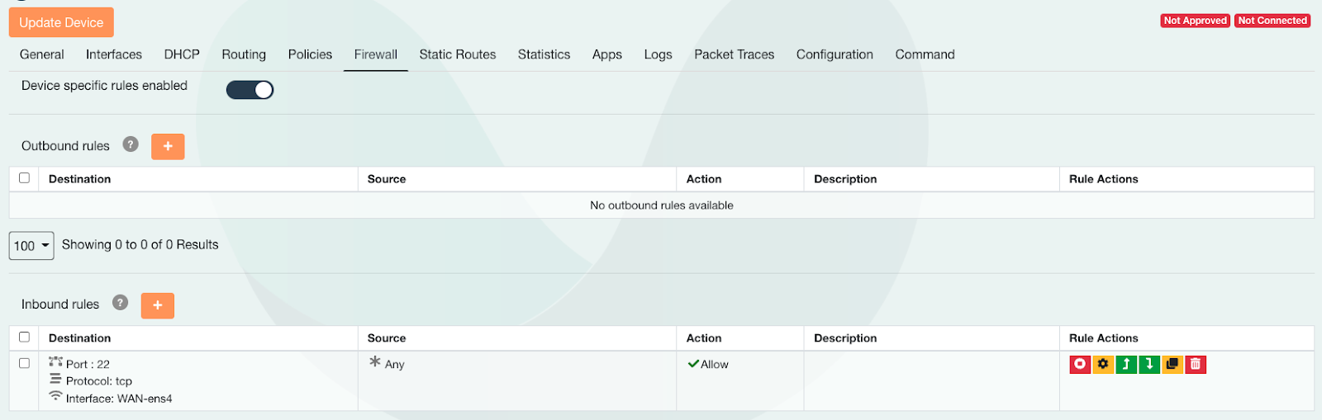
Task: Select all inbound rules header checkbox
Action: tap(24, 337)
